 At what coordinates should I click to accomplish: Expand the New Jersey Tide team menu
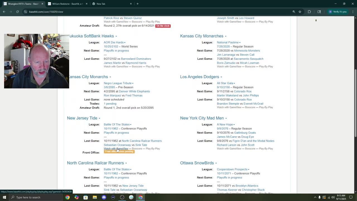pyautogui.click(x=99, y=118)
